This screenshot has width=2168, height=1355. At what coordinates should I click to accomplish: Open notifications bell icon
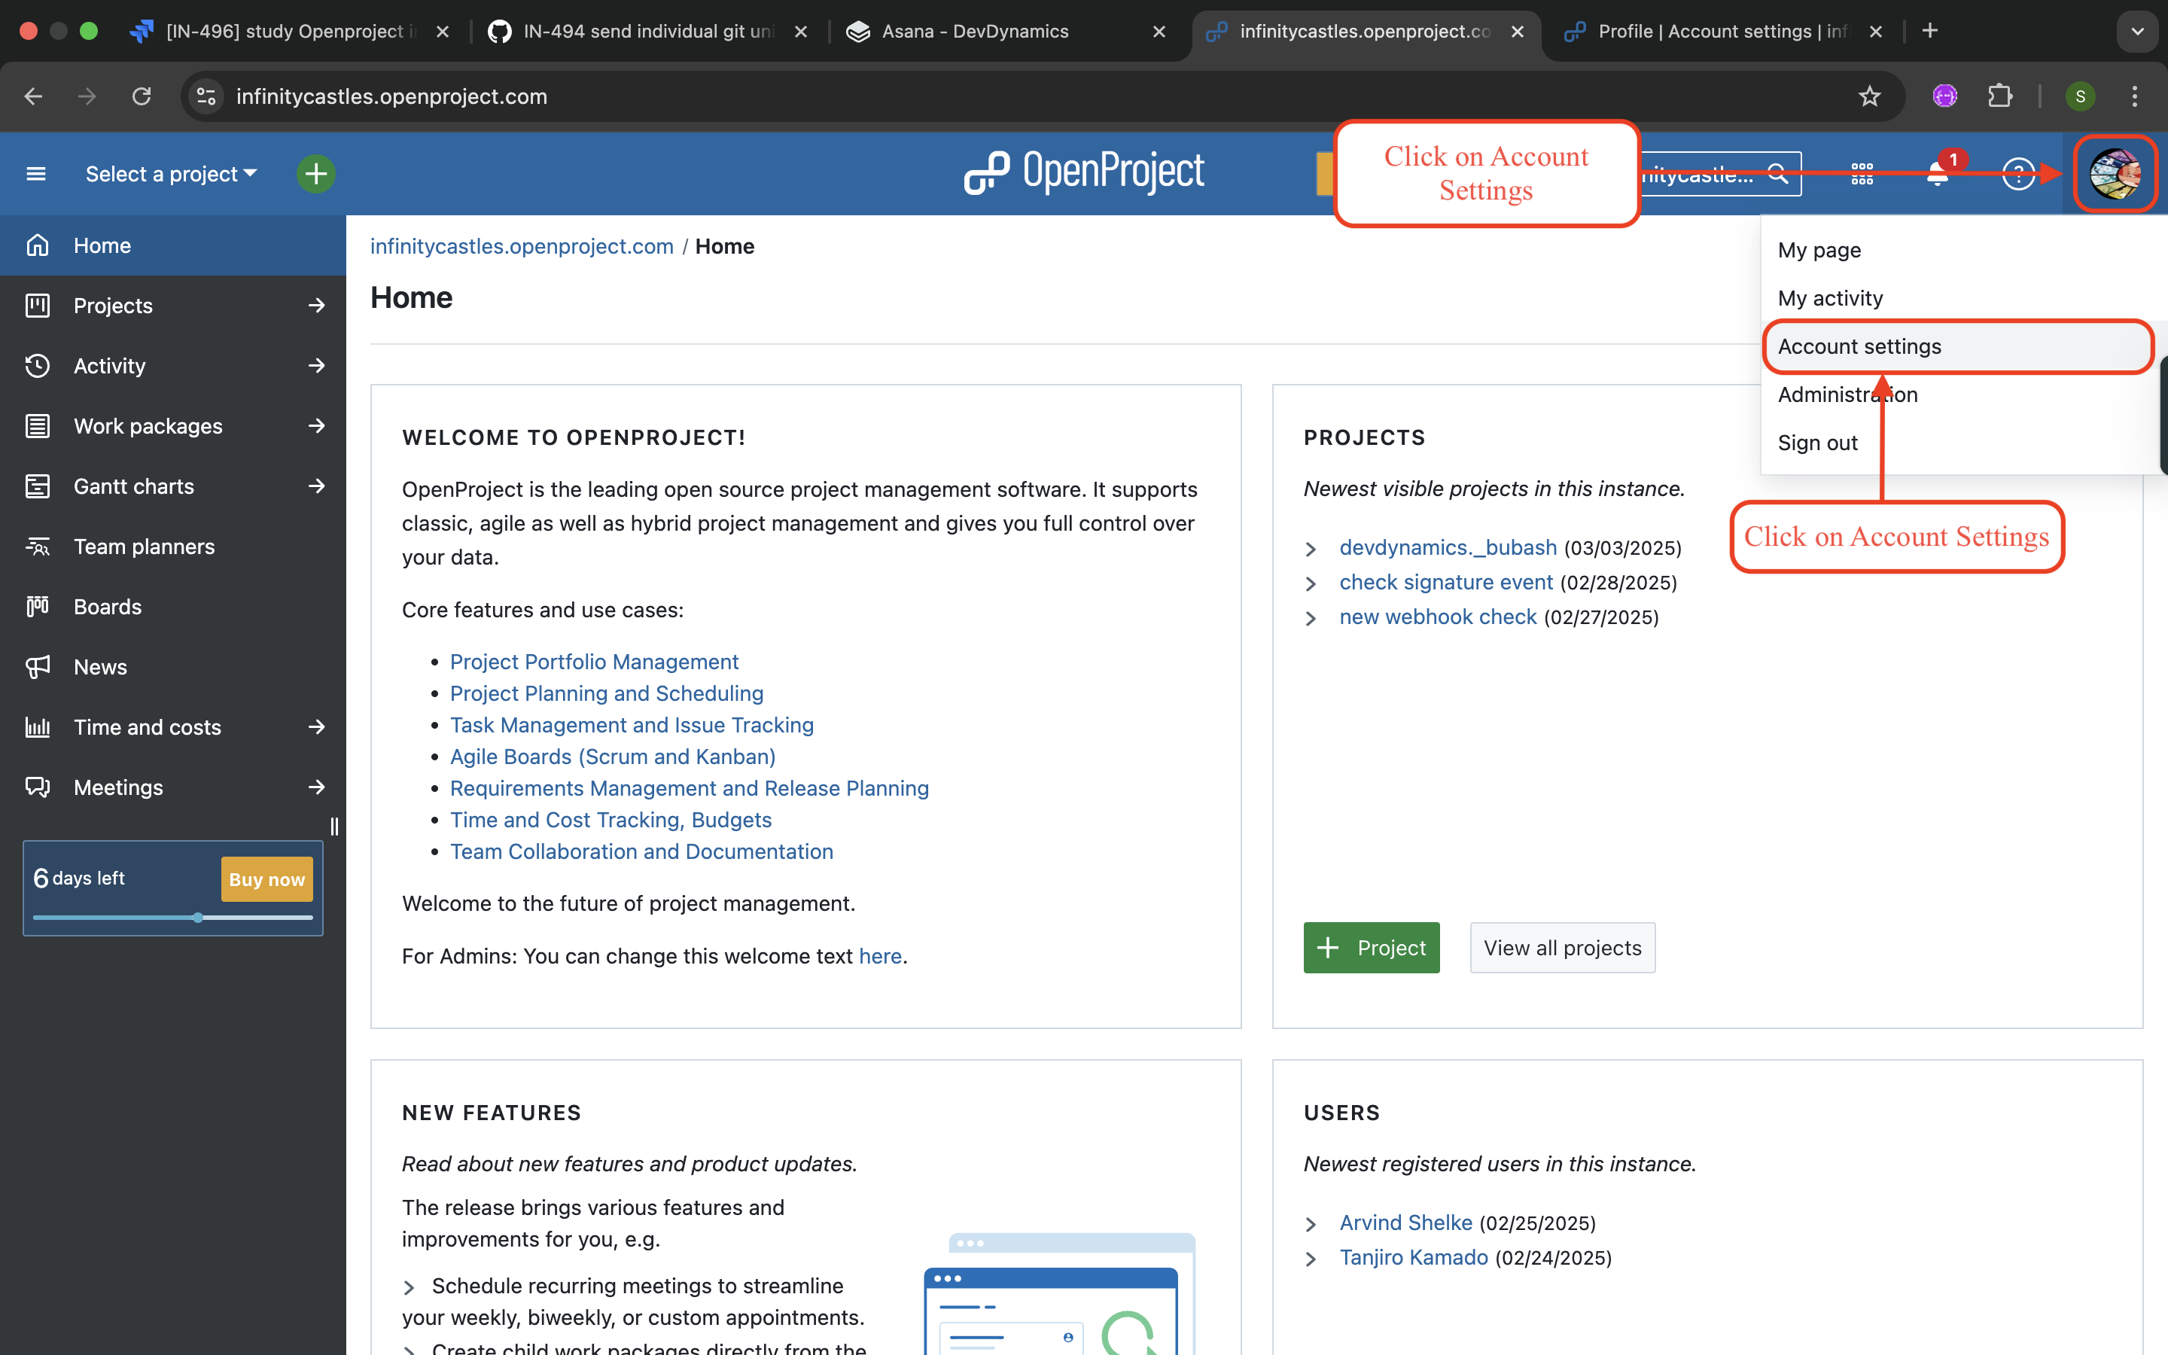[1937, 174]
